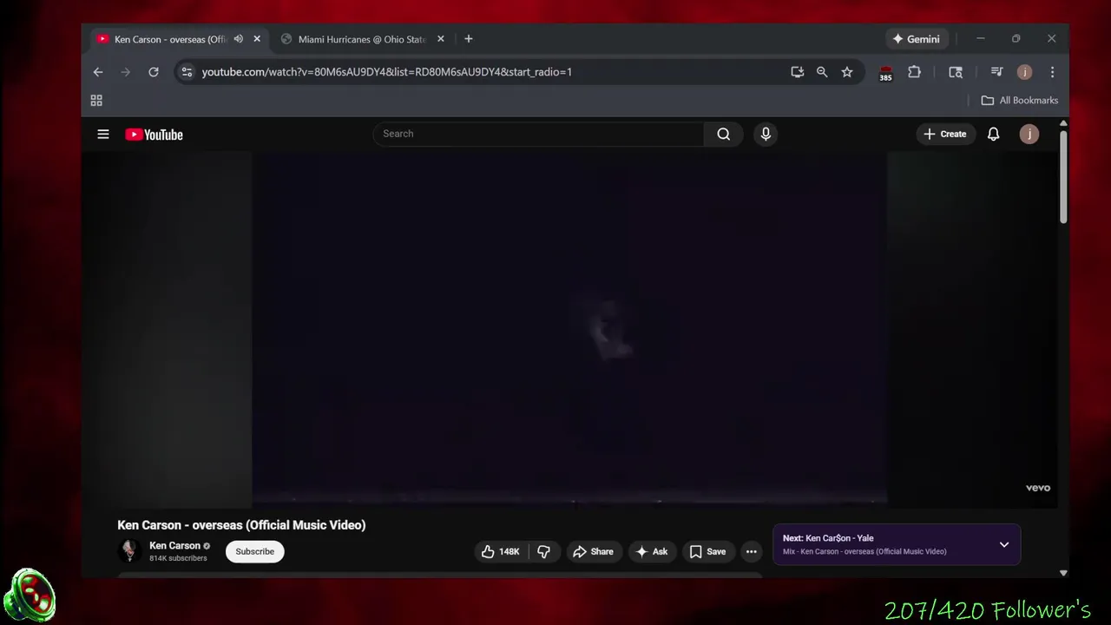Open the Extensions puzzle icon
The image size is (1111, 625).
coord(914,72)
